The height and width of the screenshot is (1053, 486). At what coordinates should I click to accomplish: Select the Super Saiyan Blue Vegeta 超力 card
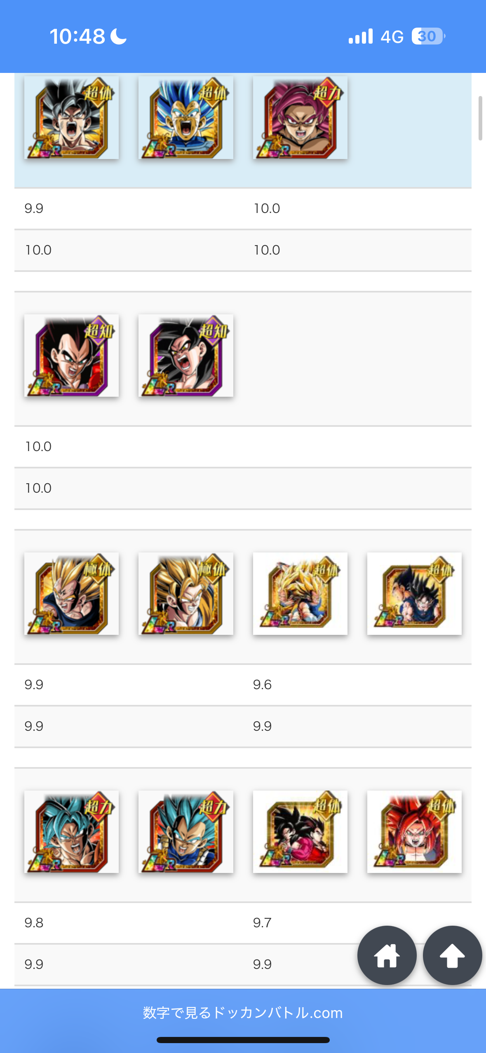coord(186,832)
